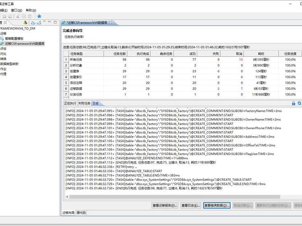The image size is (302, 226).
Task: Switch to the 迁移向导 bottom tab
Action: [x=68, y=213]
